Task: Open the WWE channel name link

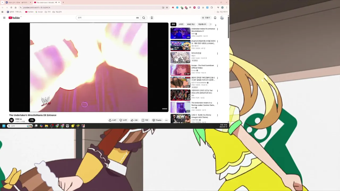Action: point(17,119)
